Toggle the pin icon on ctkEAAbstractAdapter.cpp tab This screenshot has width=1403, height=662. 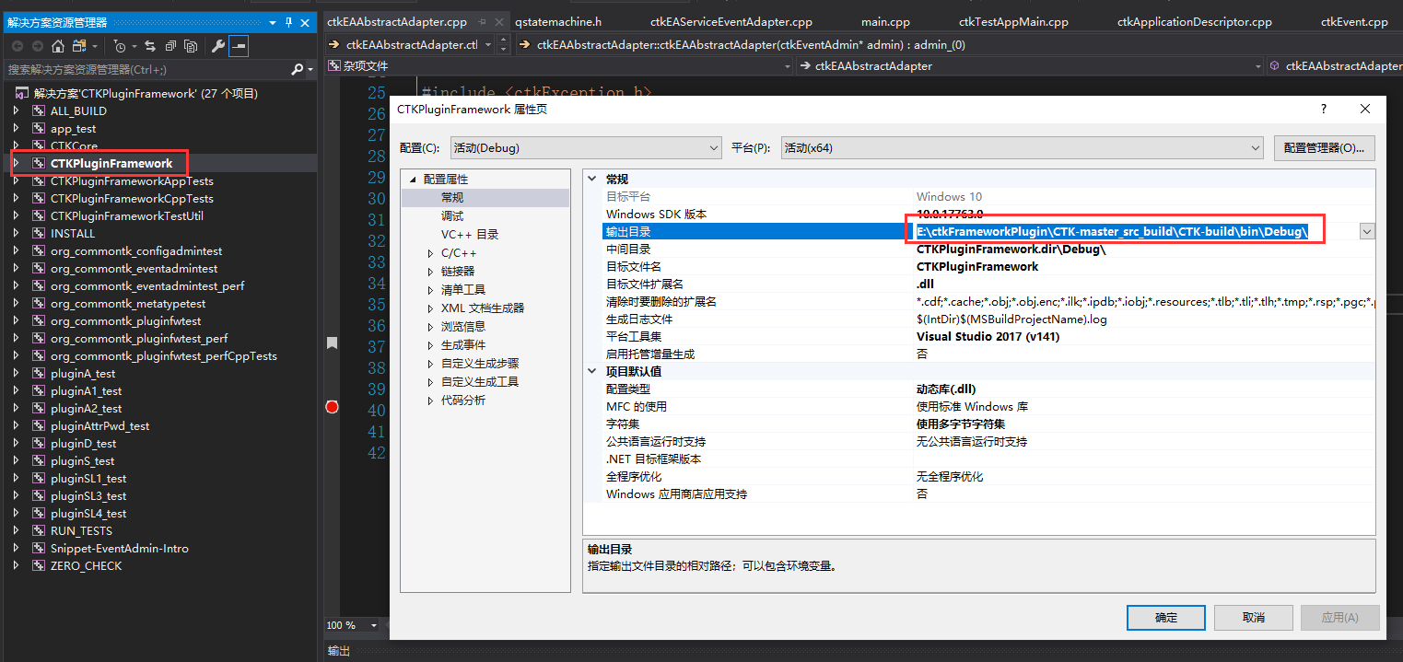pyautogui.click(x=481, y=21)
